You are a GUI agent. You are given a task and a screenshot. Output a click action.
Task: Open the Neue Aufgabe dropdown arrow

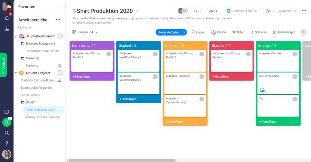184,32
